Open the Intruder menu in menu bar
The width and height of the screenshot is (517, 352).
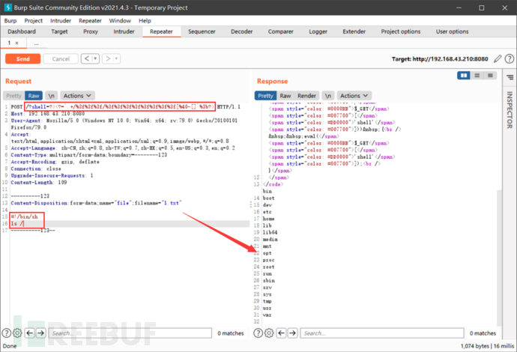point(61,20)
